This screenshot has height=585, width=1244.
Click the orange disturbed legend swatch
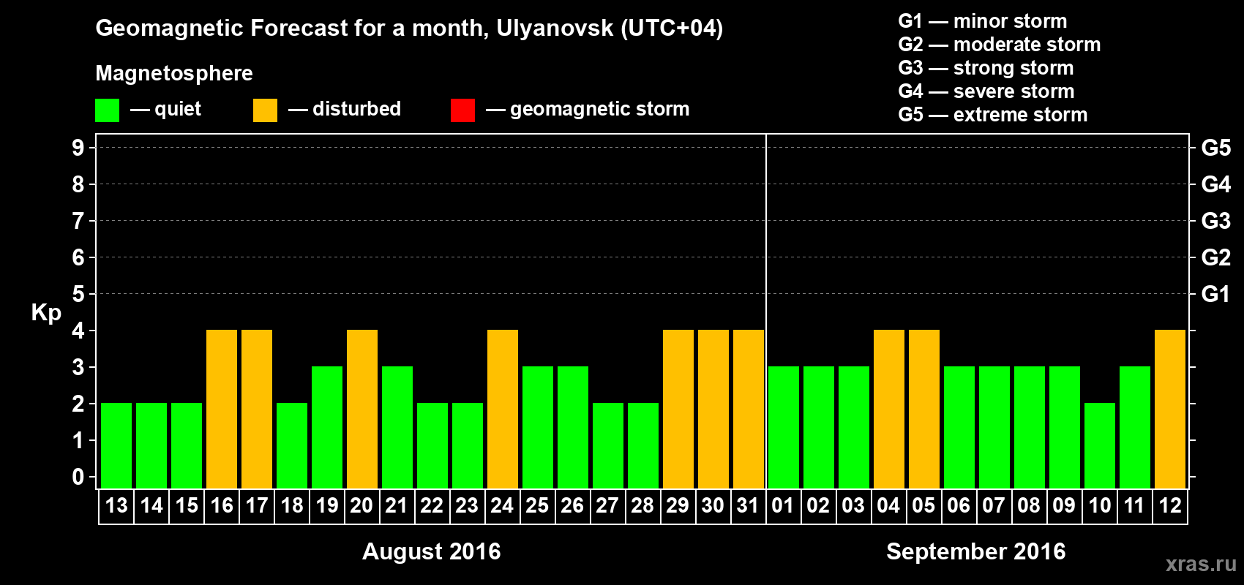265,110
